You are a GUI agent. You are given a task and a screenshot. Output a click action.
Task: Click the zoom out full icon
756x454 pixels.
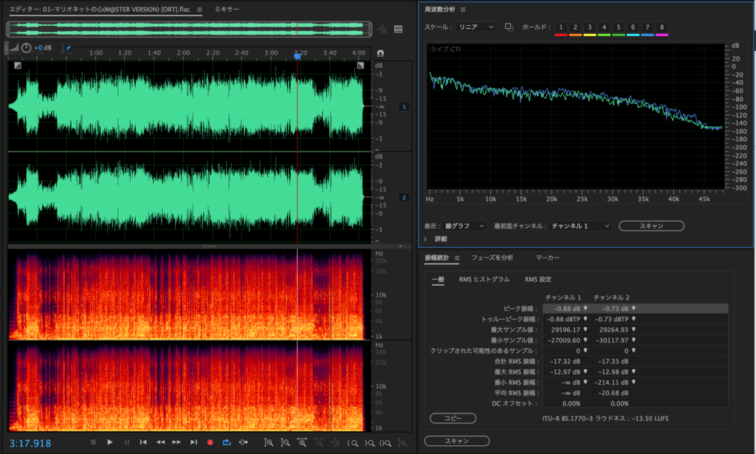click(336, 442)
